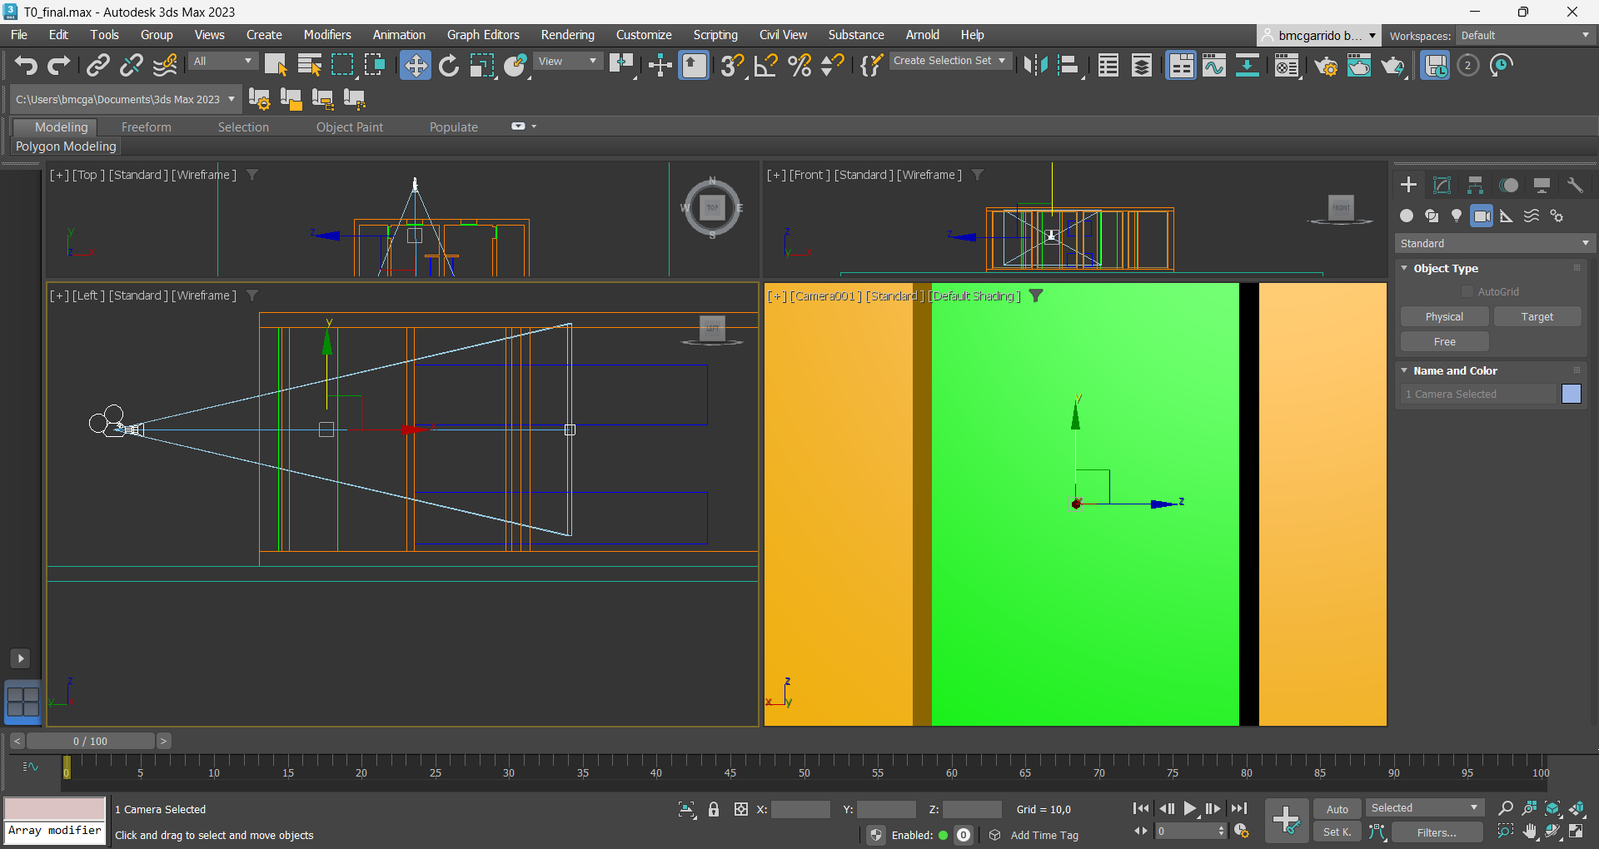Toggle the Angle Snap icon

coord(765,65)
